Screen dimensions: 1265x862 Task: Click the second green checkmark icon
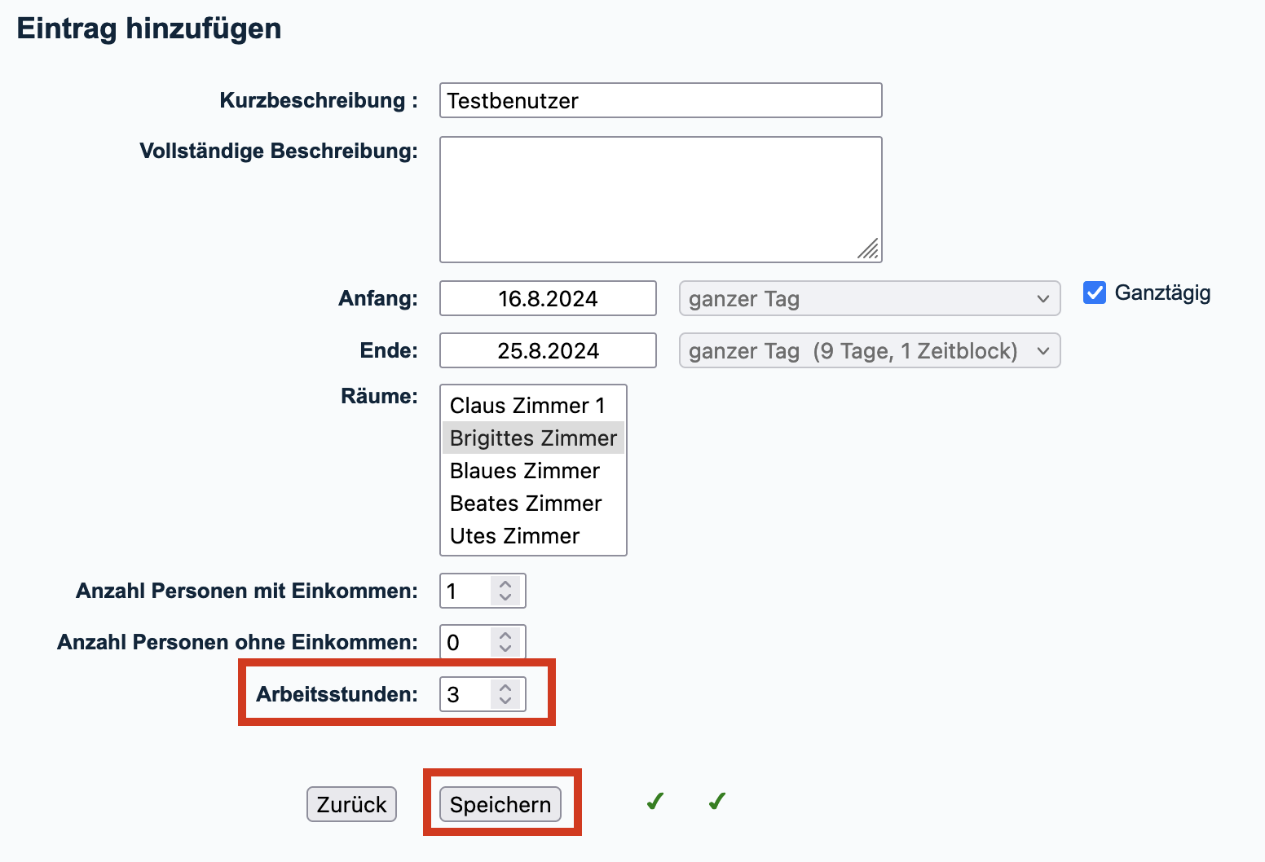(716, 802)
